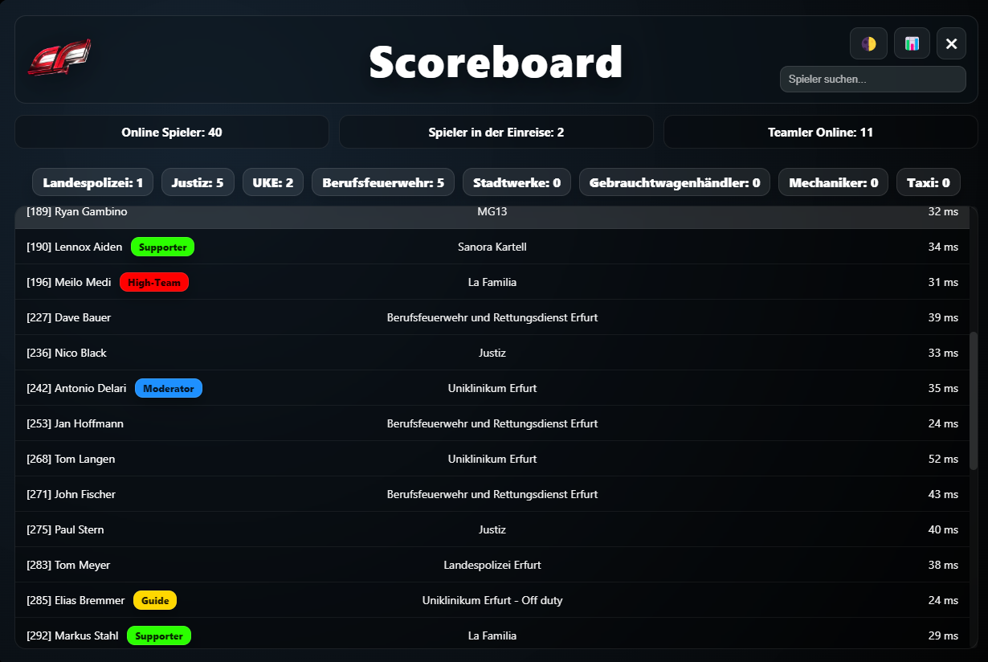The height and width of the screenshot is (662, 988).
Task: Select the "Mechaniker: 0" faction chip
Action: tap(833, 182)
